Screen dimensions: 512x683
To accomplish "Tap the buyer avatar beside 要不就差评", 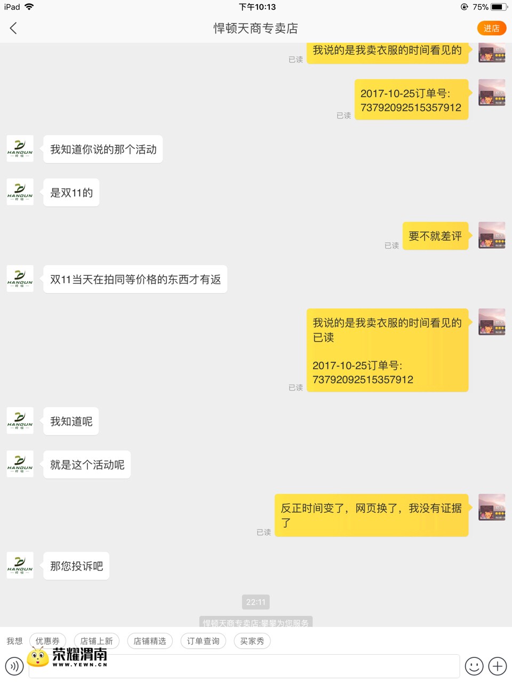I will [492, 235].
